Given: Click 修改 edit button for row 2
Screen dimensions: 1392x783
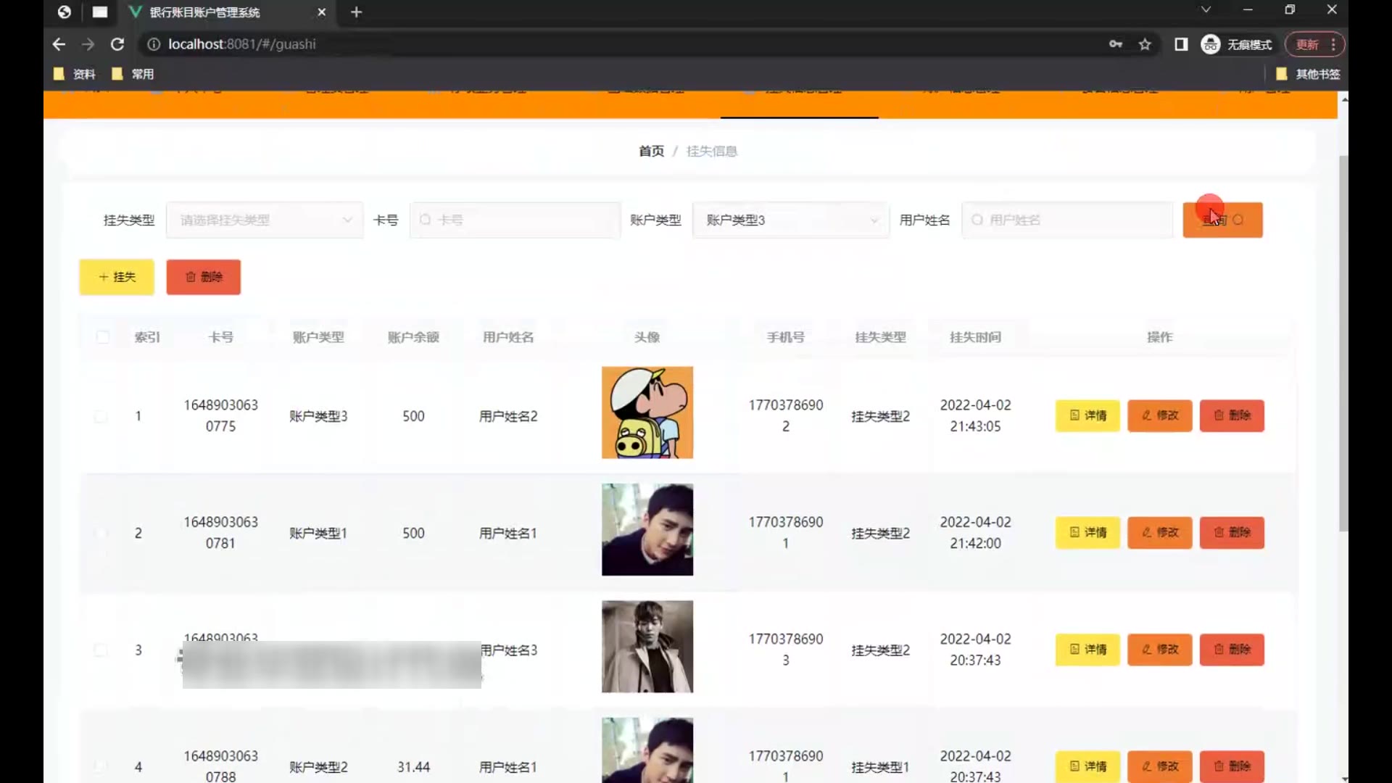Looking at the screenshot, I should coord(1159,532).
